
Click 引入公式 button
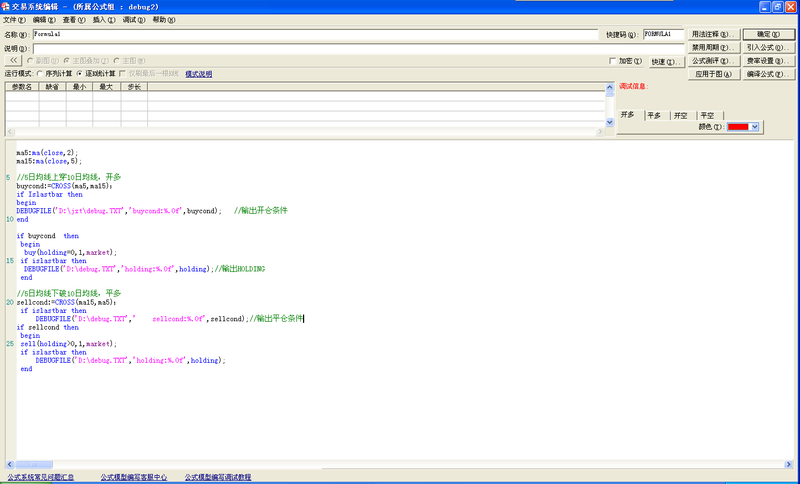point(769,48)
